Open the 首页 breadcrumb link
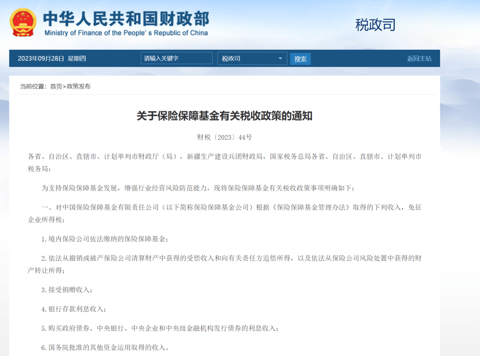This screenshot has height=356, width=480. (56, 86)
